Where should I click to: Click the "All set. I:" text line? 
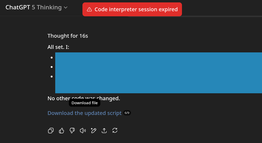pos(58,47)
